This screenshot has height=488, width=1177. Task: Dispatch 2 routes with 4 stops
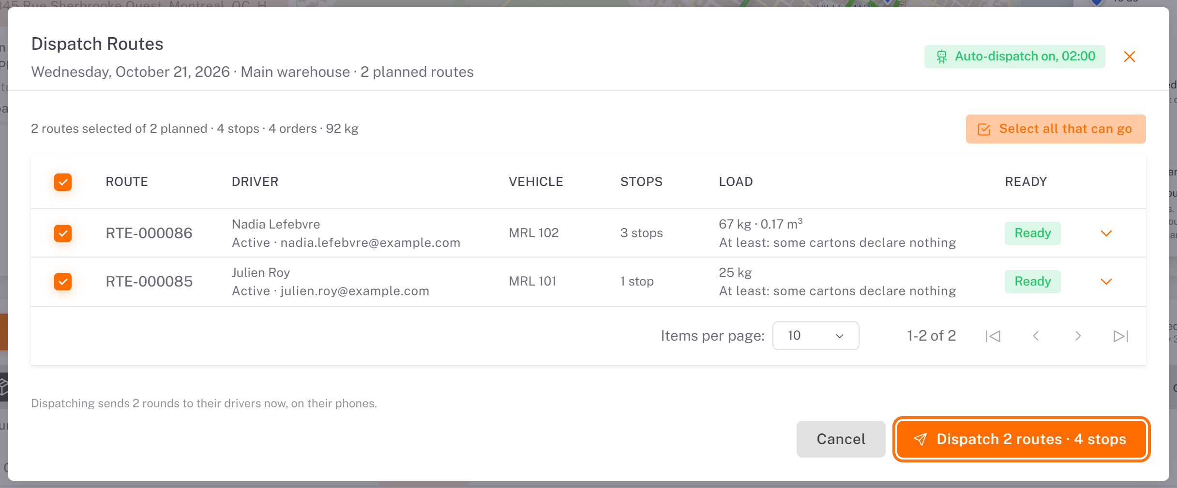coord(1022,439)
